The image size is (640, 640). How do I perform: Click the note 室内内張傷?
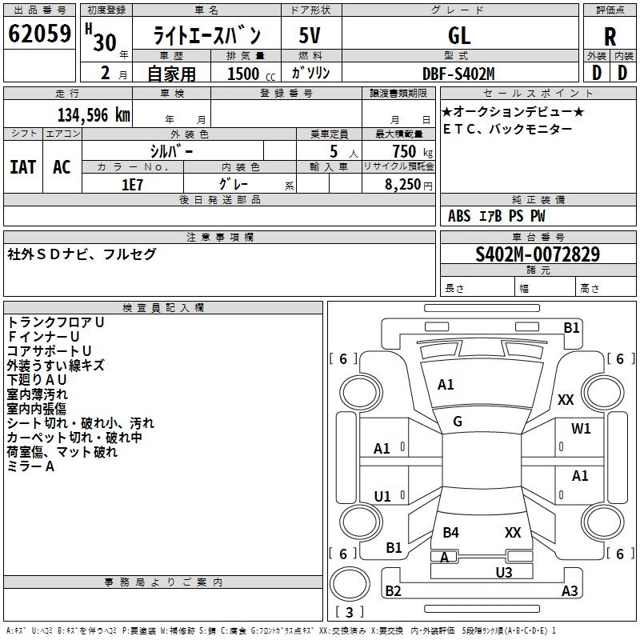pyautogui.click(x=36, y=409)
